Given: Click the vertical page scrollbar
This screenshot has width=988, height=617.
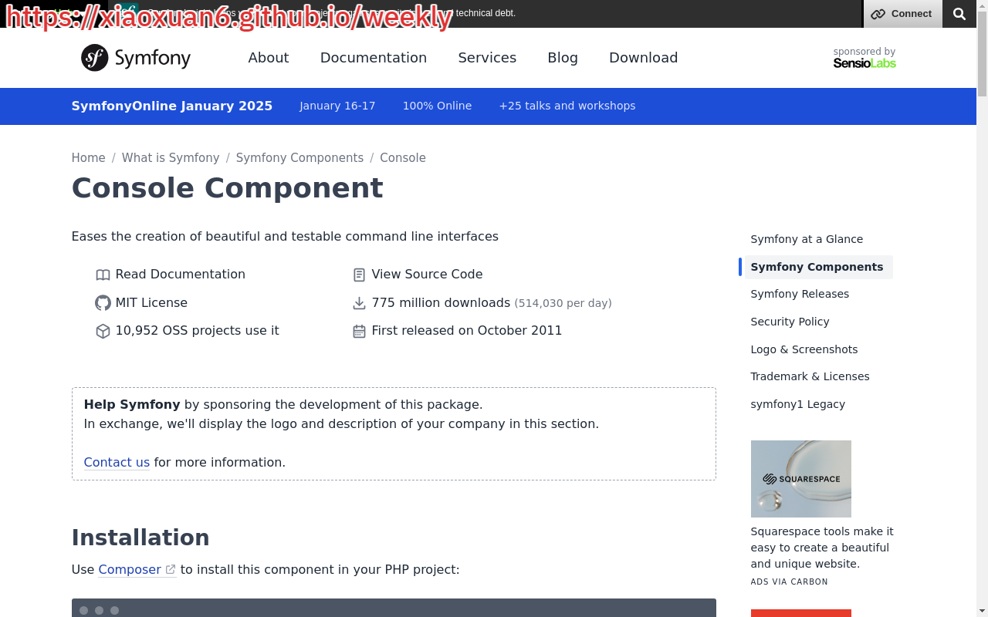Looking at the screenshot, I should pos(982,308).
